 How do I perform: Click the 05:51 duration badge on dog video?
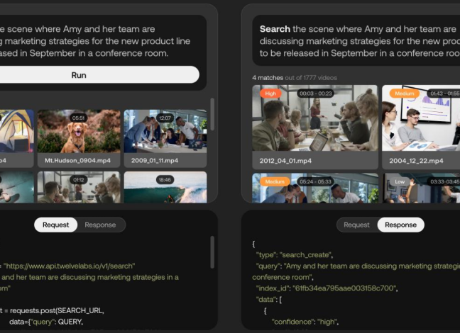point(78,118)
